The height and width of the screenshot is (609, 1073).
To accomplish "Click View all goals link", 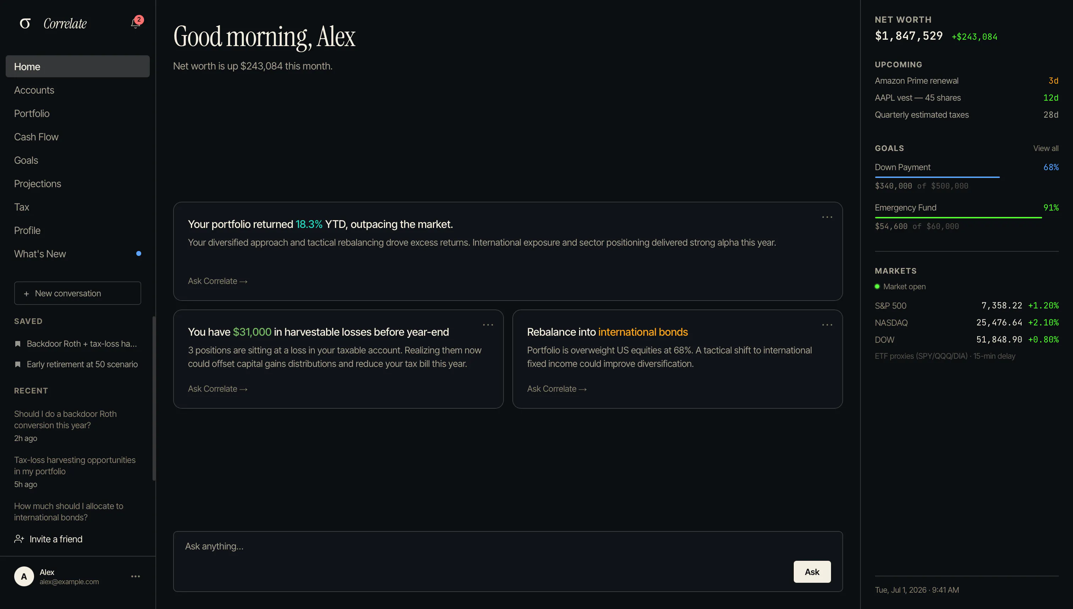I will (x=1046, y=148).
